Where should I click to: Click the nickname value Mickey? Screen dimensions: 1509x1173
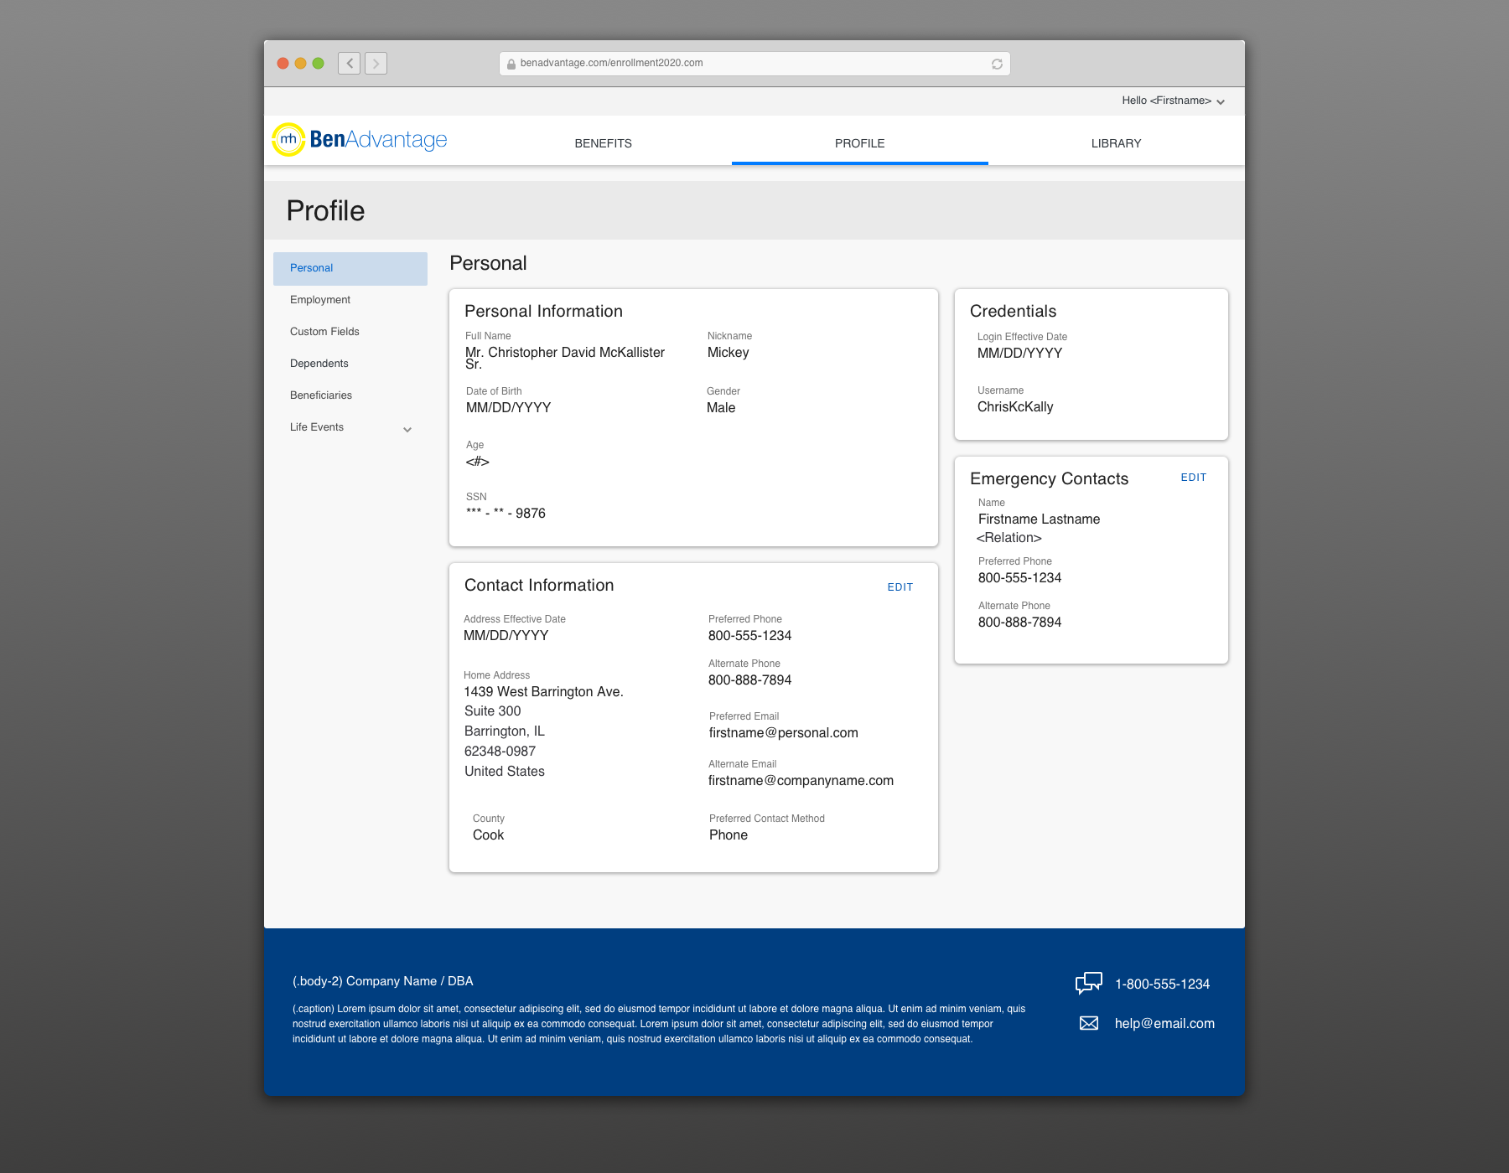[x=729, y=353]
